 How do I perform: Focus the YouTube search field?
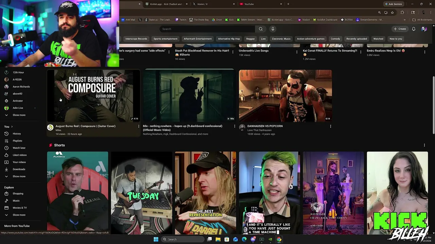pos(207,29)
